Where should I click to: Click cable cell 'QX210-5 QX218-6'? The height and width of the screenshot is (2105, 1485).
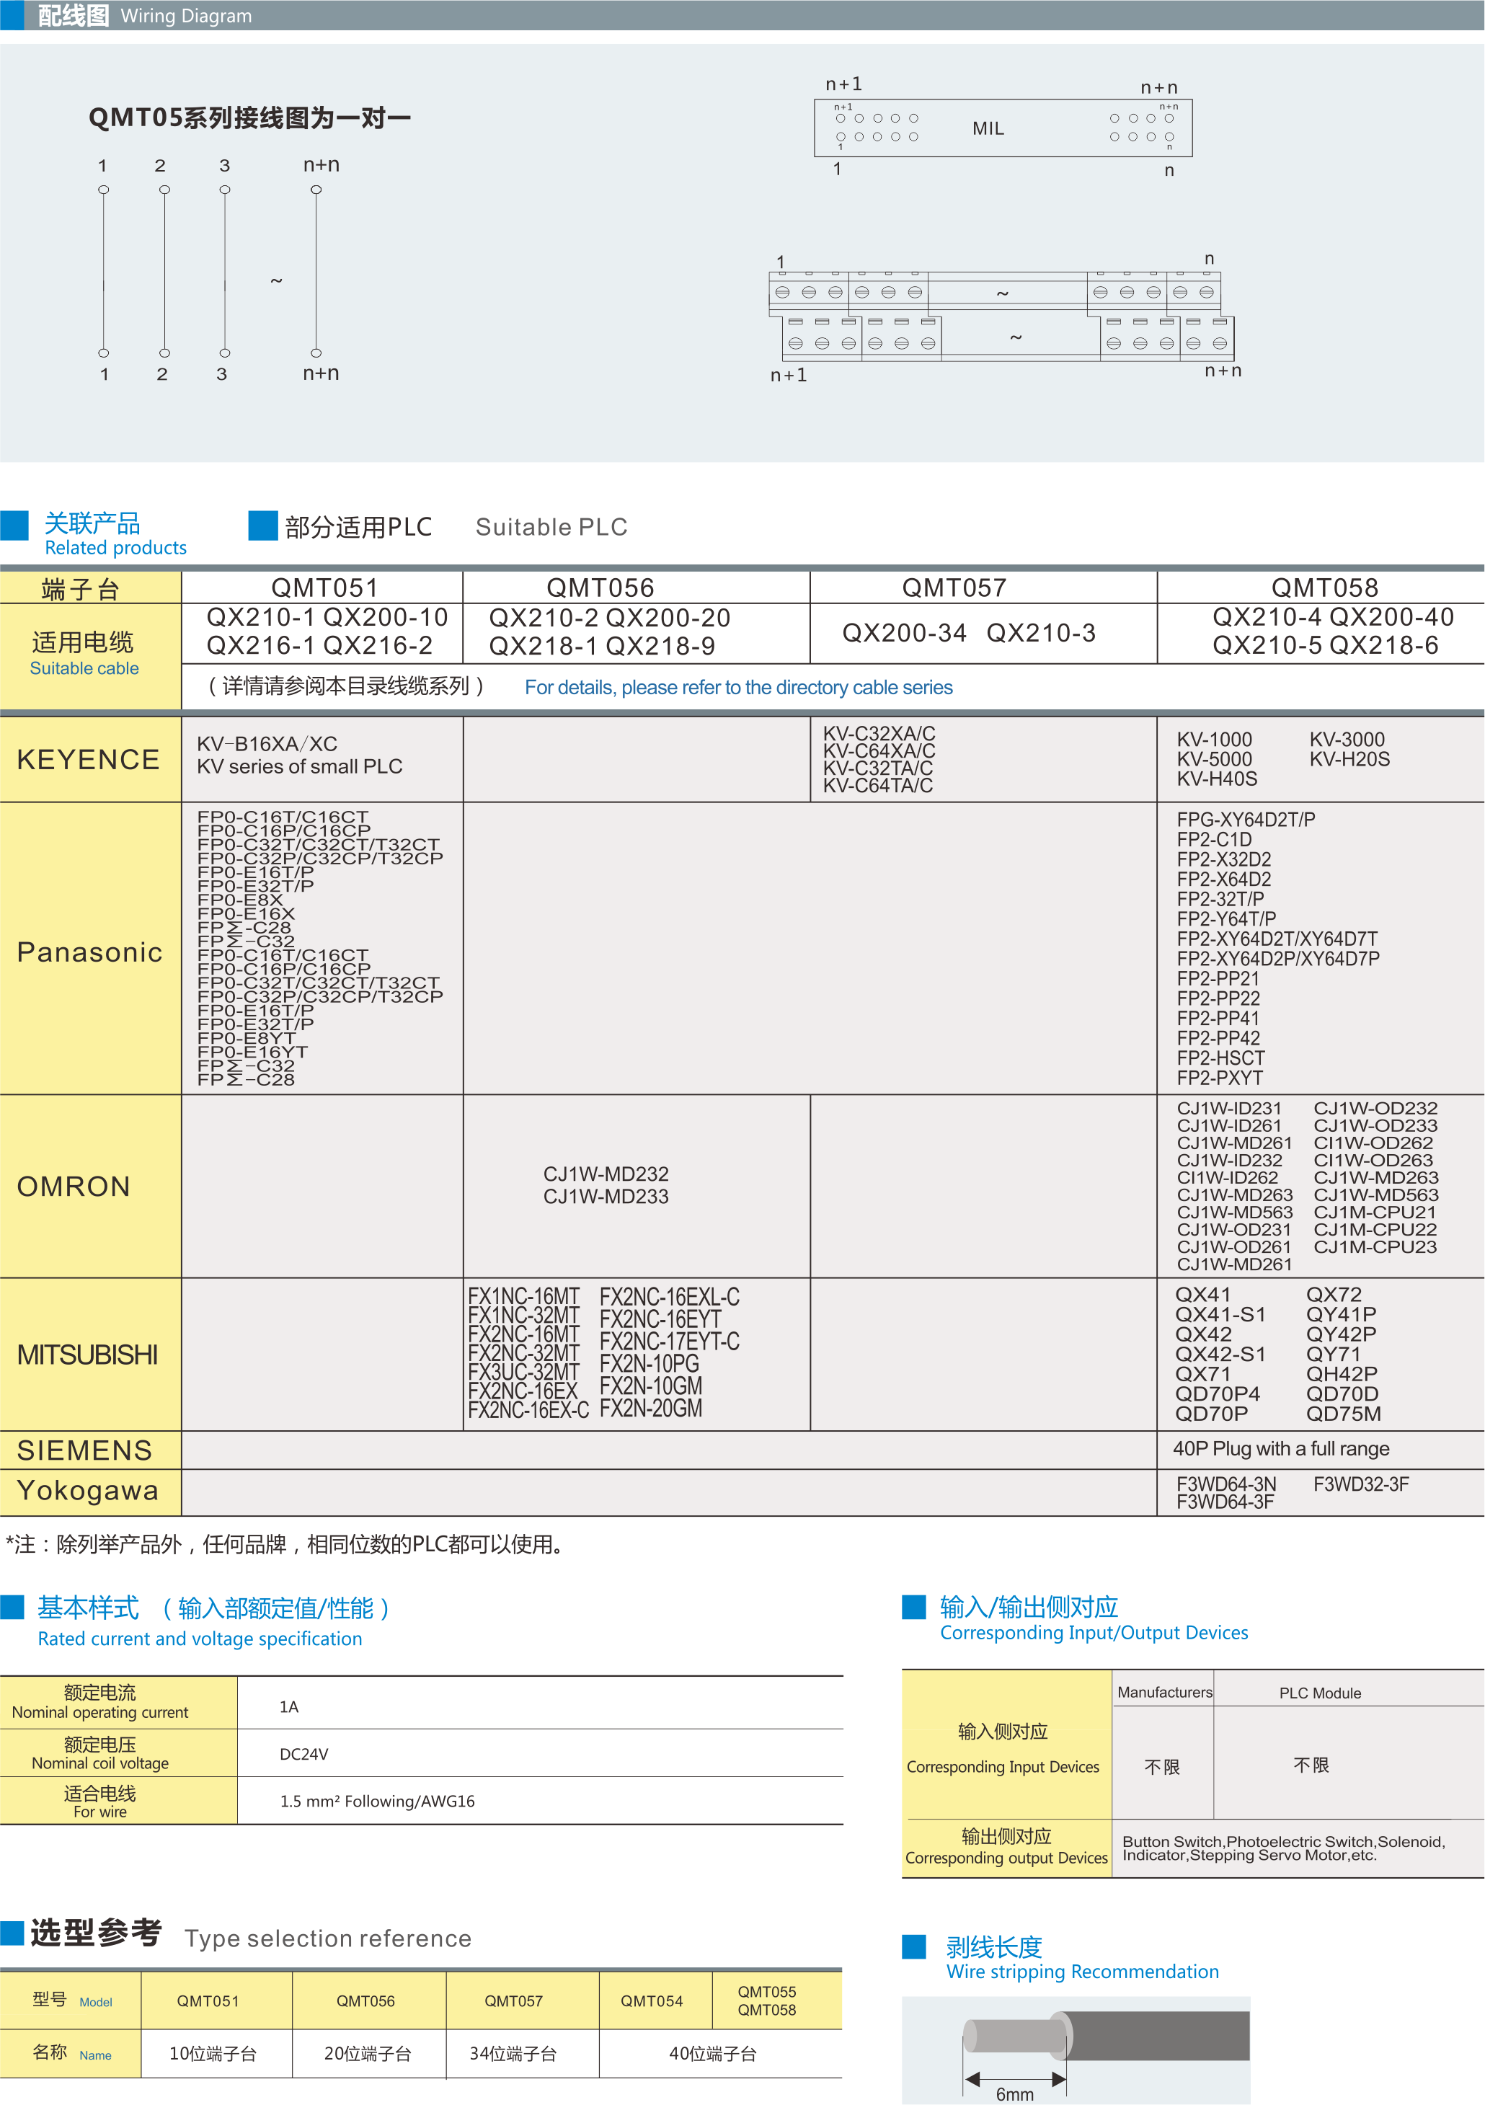pos(1326,645)
